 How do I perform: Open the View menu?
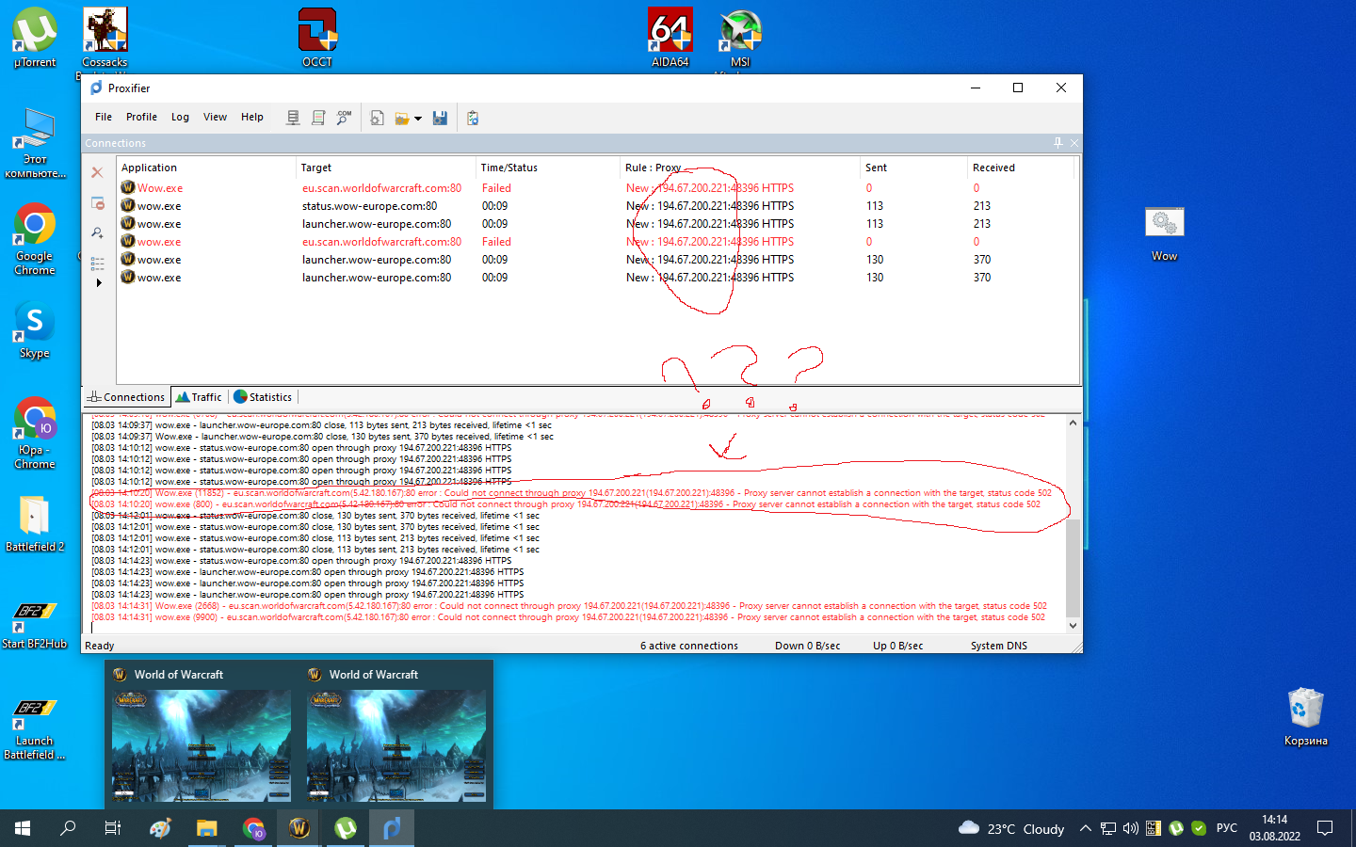(x=215, y=117)
